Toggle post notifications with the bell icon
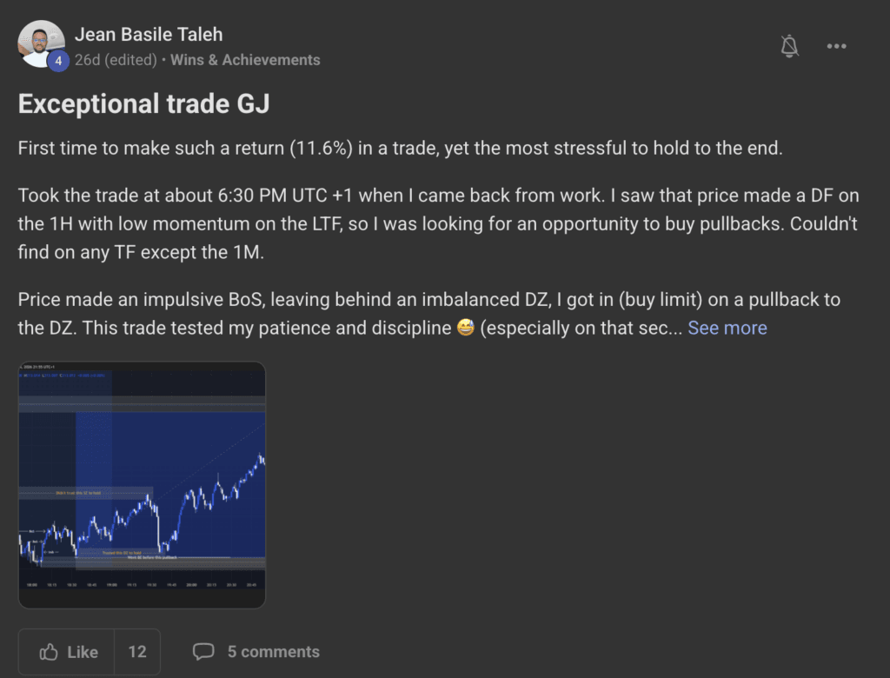Image resolution: width=890 pixels, height=678 pixels. point(789,46)
